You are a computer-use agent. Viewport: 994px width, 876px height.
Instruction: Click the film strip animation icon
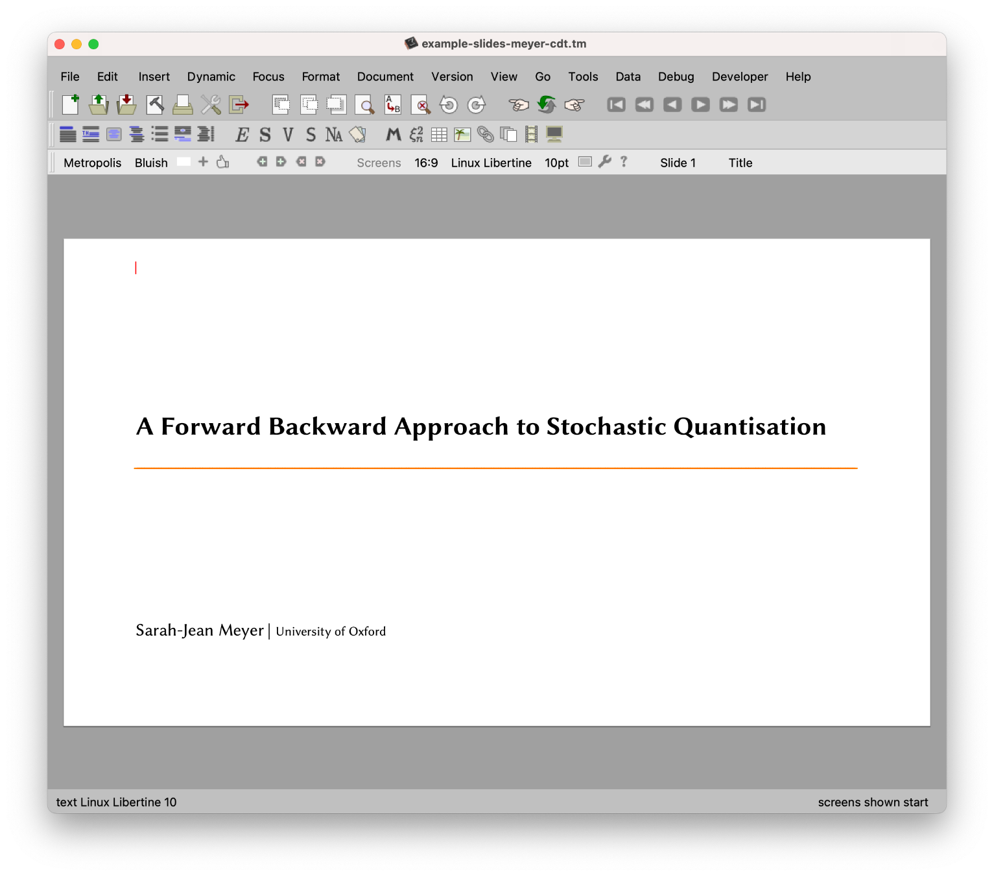[x=532, y=134]
